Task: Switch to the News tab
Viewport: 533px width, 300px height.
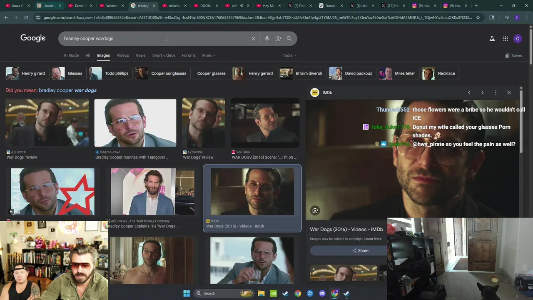Action: pos(141,55)
